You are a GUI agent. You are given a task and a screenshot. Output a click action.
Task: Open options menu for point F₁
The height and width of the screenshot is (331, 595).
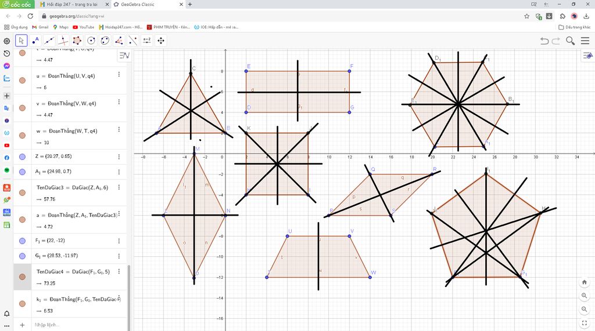pos(119,241)
